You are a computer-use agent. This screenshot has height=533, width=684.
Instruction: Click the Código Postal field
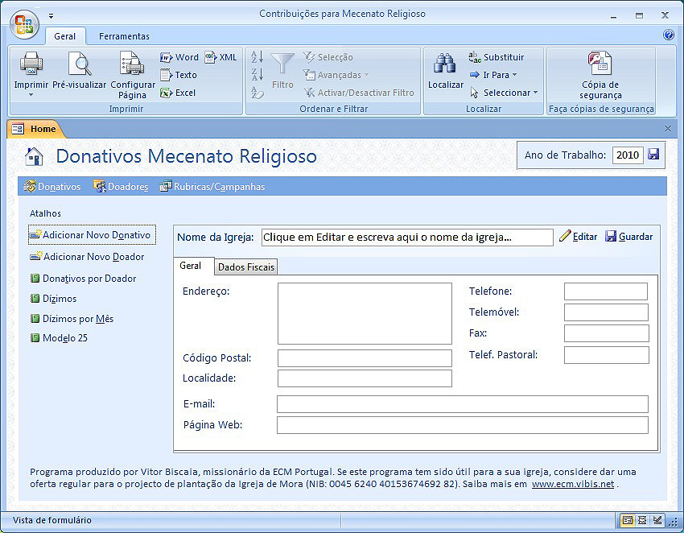tap(365, 358)
